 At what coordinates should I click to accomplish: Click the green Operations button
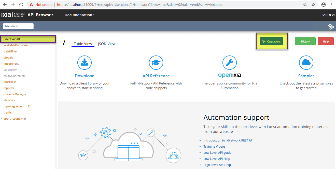coord(271,41)
